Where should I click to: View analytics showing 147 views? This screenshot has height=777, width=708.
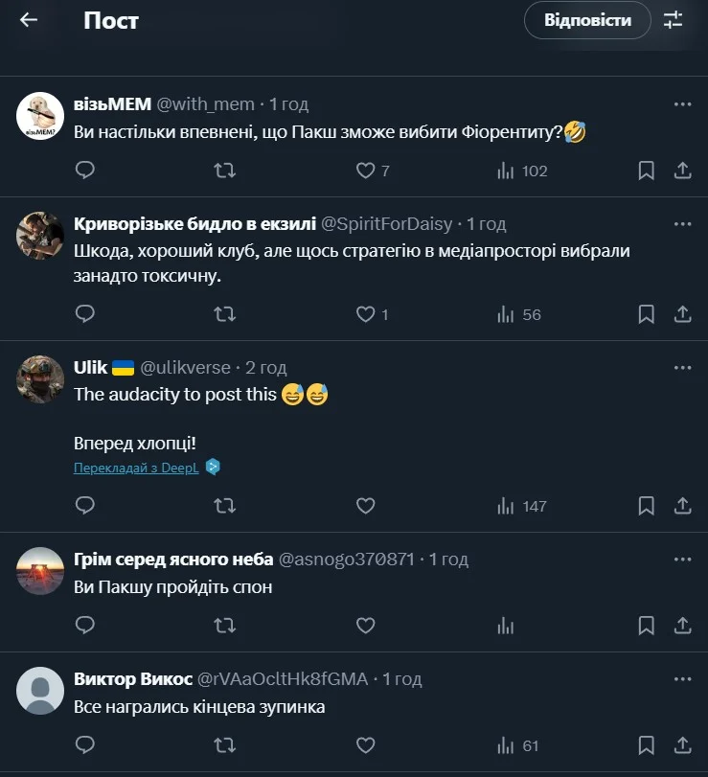click(522, 505)
